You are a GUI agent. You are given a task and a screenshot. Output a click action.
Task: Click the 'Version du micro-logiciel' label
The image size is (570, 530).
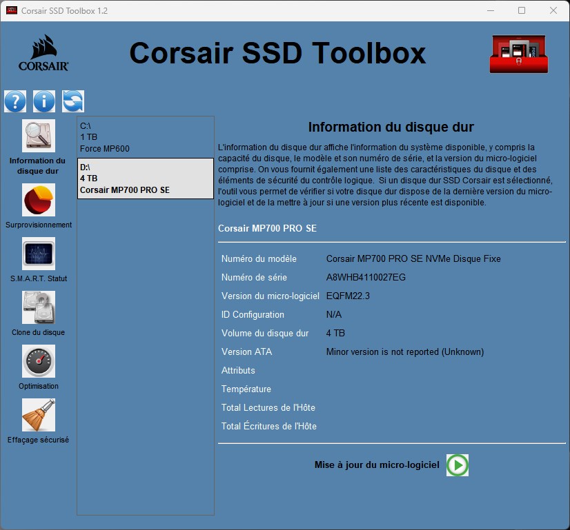(271, 296)
